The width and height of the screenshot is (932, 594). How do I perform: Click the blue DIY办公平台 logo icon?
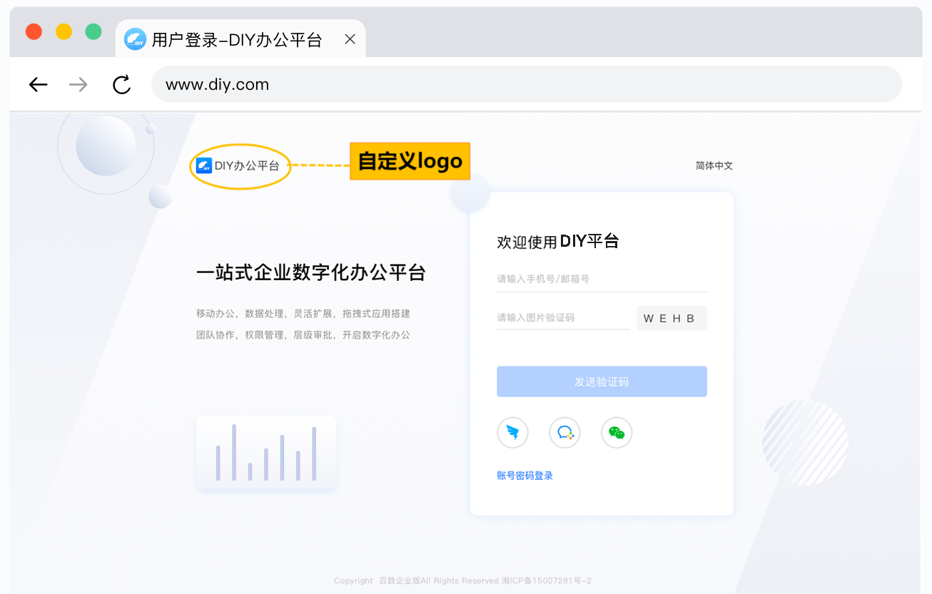(x=204, y=165)
